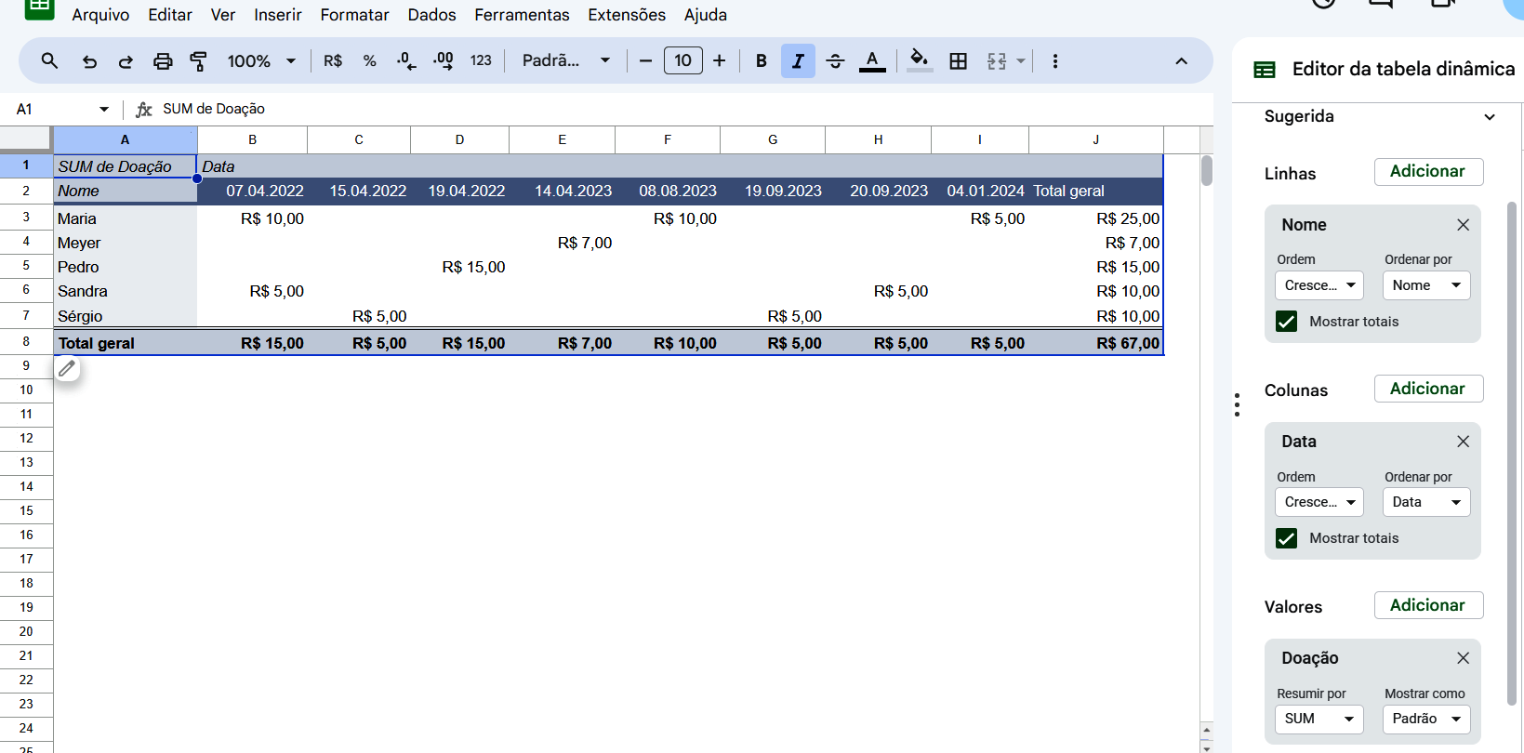Screen dimensions: 1524x753
Task: Click the font size input field
Action: [682, 61]
